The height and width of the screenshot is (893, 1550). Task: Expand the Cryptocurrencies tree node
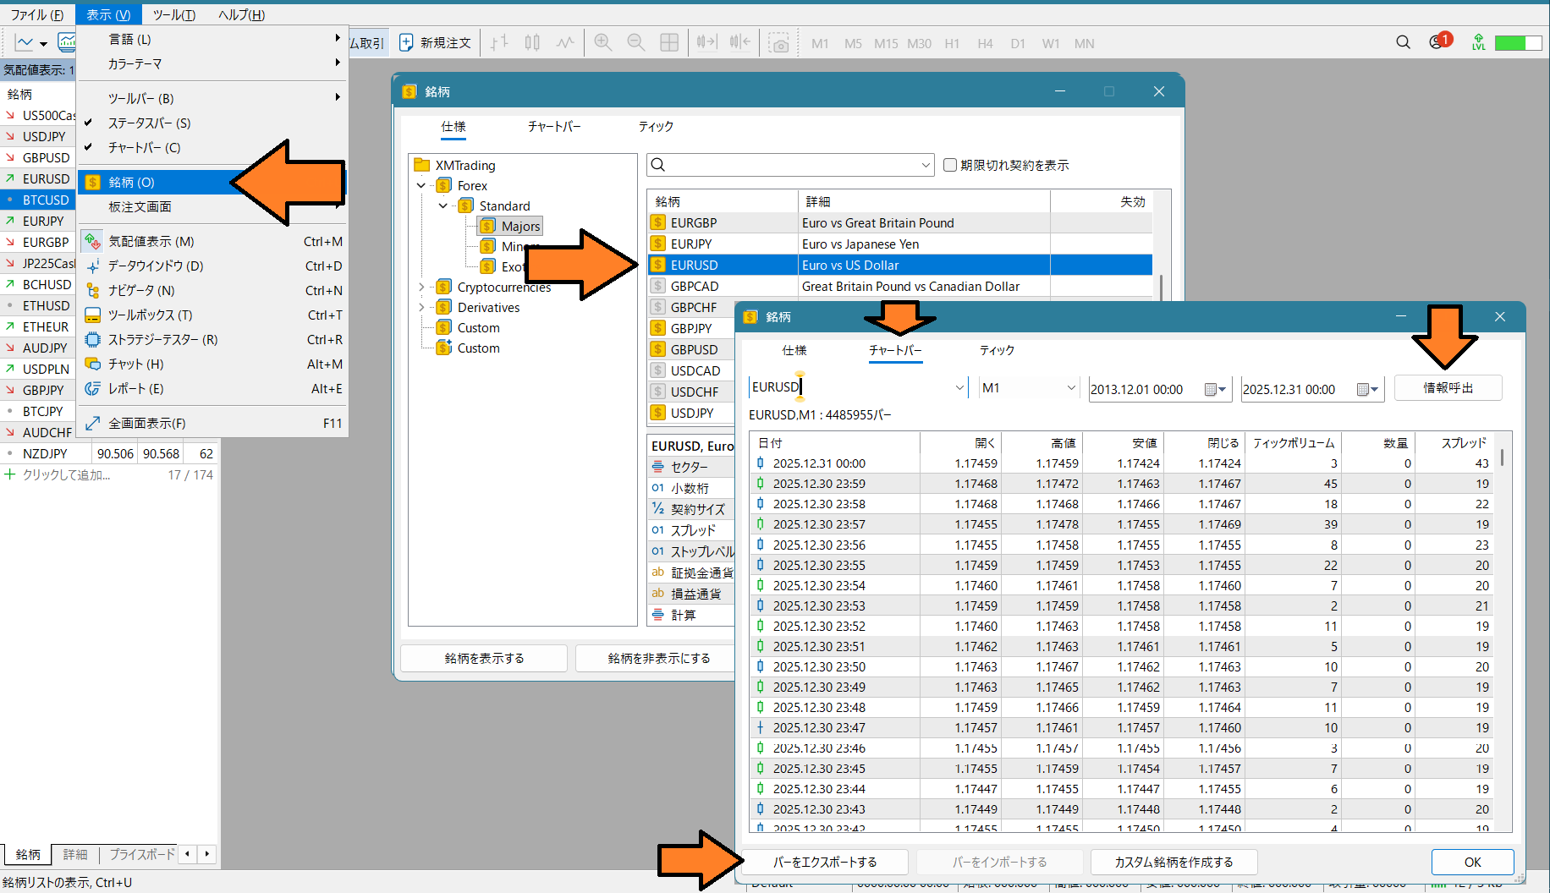(x=421, y=288)
